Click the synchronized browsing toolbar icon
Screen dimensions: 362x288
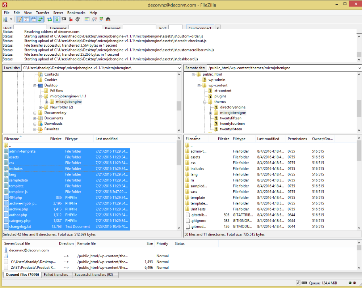point(101,19)
